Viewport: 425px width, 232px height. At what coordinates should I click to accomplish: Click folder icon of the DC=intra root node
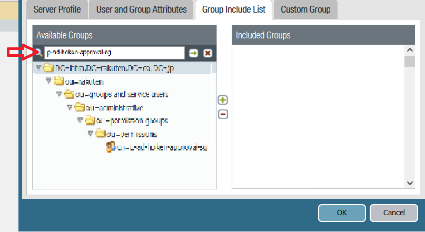(x=48, y=67)
